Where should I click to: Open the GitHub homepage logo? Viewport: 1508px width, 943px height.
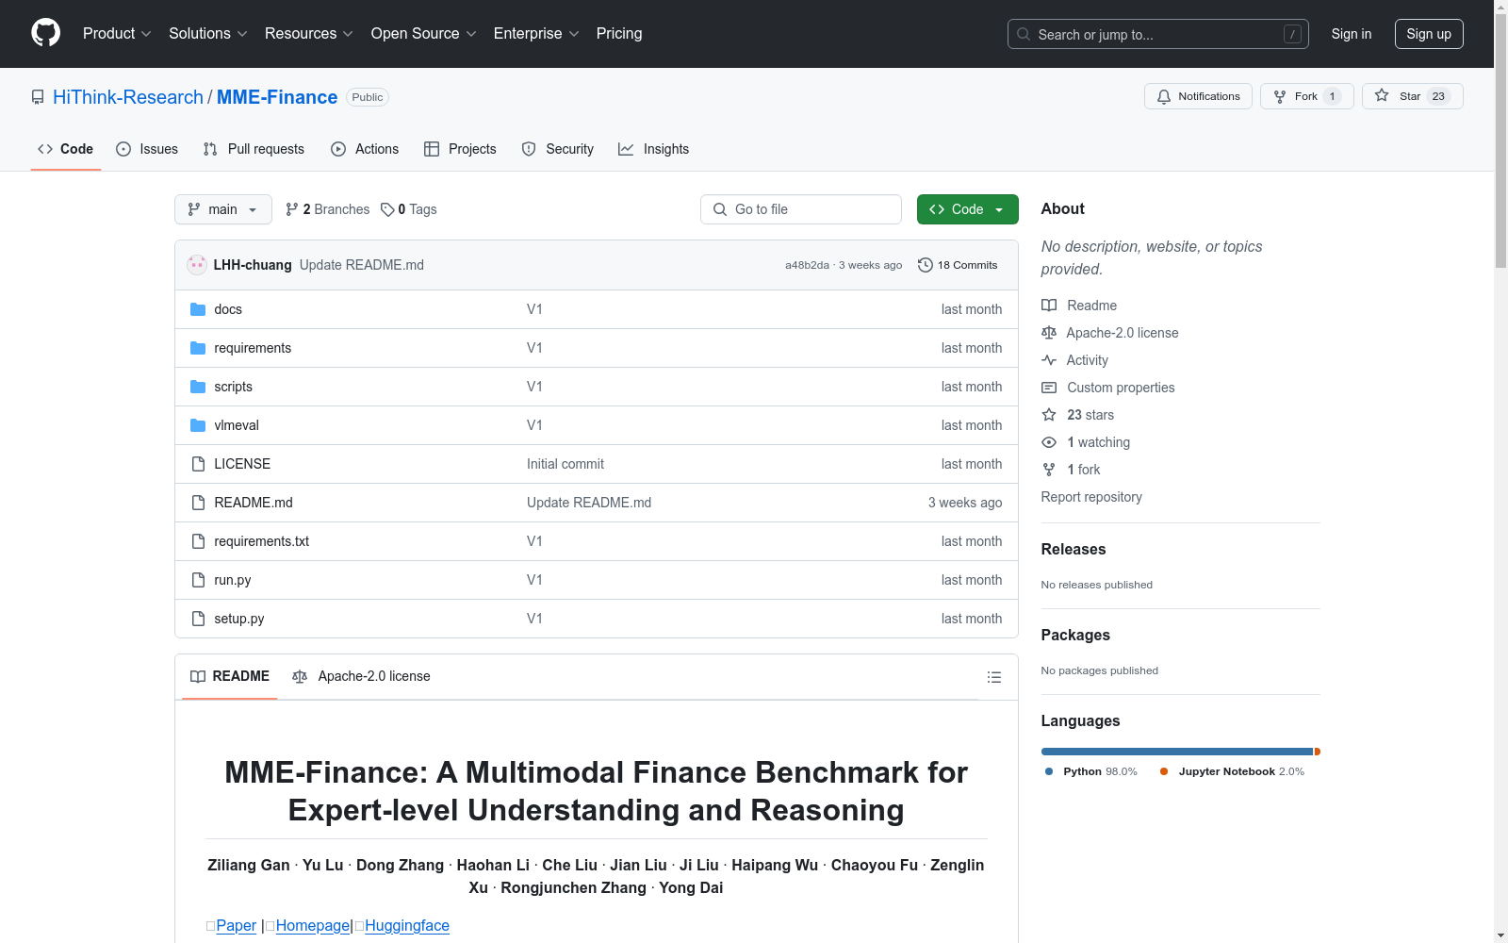(45, 33)
